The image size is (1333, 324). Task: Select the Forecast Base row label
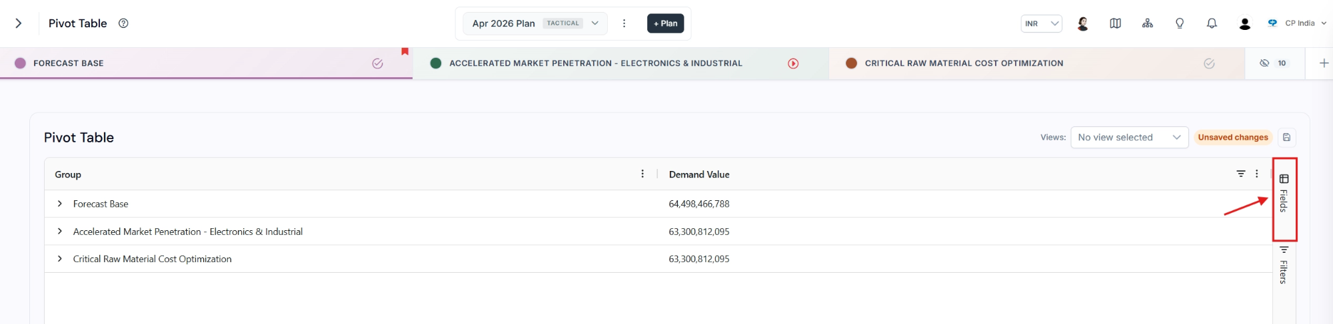[101, 204]
